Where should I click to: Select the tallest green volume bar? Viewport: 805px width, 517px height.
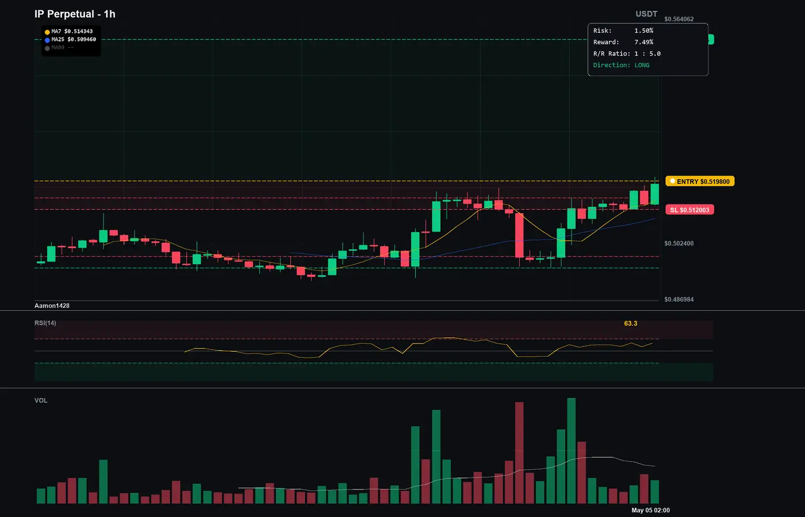572,451
